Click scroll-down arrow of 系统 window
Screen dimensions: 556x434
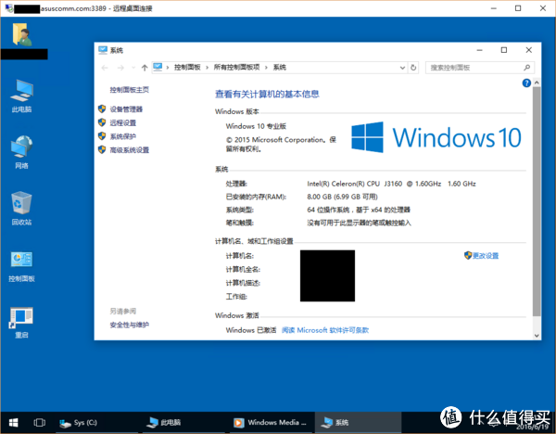click(x=537, y=336)
